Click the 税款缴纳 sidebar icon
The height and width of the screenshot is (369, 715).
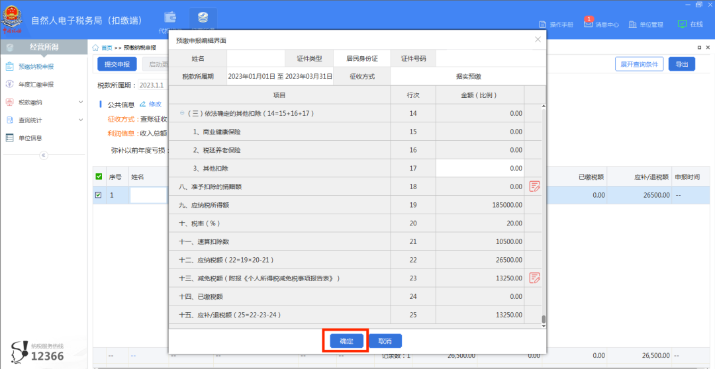click(x=9, y=102)
